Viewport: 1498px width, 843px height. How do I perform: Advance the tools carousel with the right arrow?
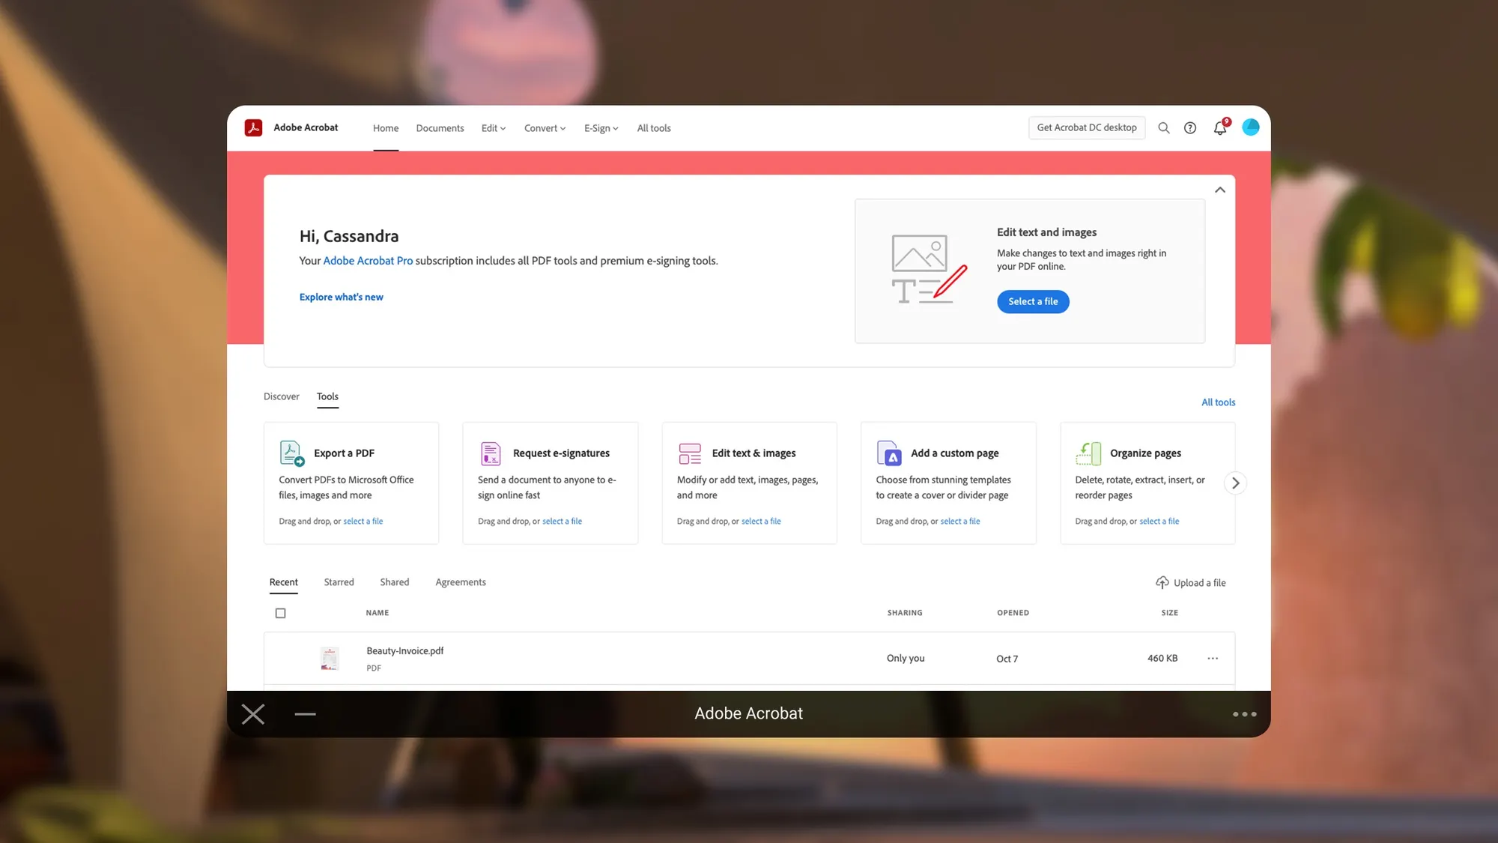(x=1235, y=483)
